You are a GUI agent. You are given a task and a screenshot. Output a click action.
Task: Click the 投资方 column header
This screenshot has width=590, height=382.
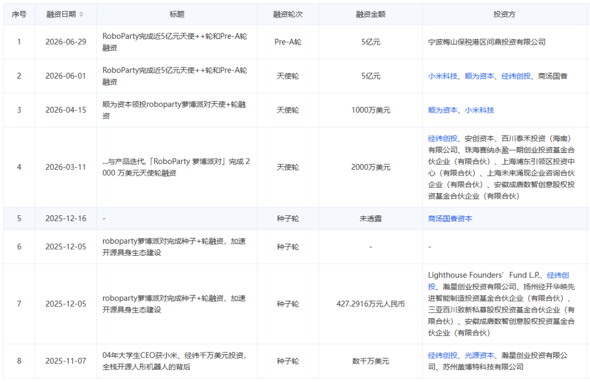click(x=504, y=14)
